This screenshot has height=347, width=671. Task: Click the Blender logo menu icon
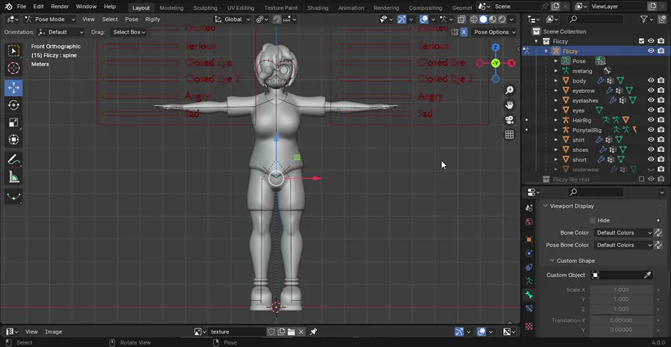(8, 7)
